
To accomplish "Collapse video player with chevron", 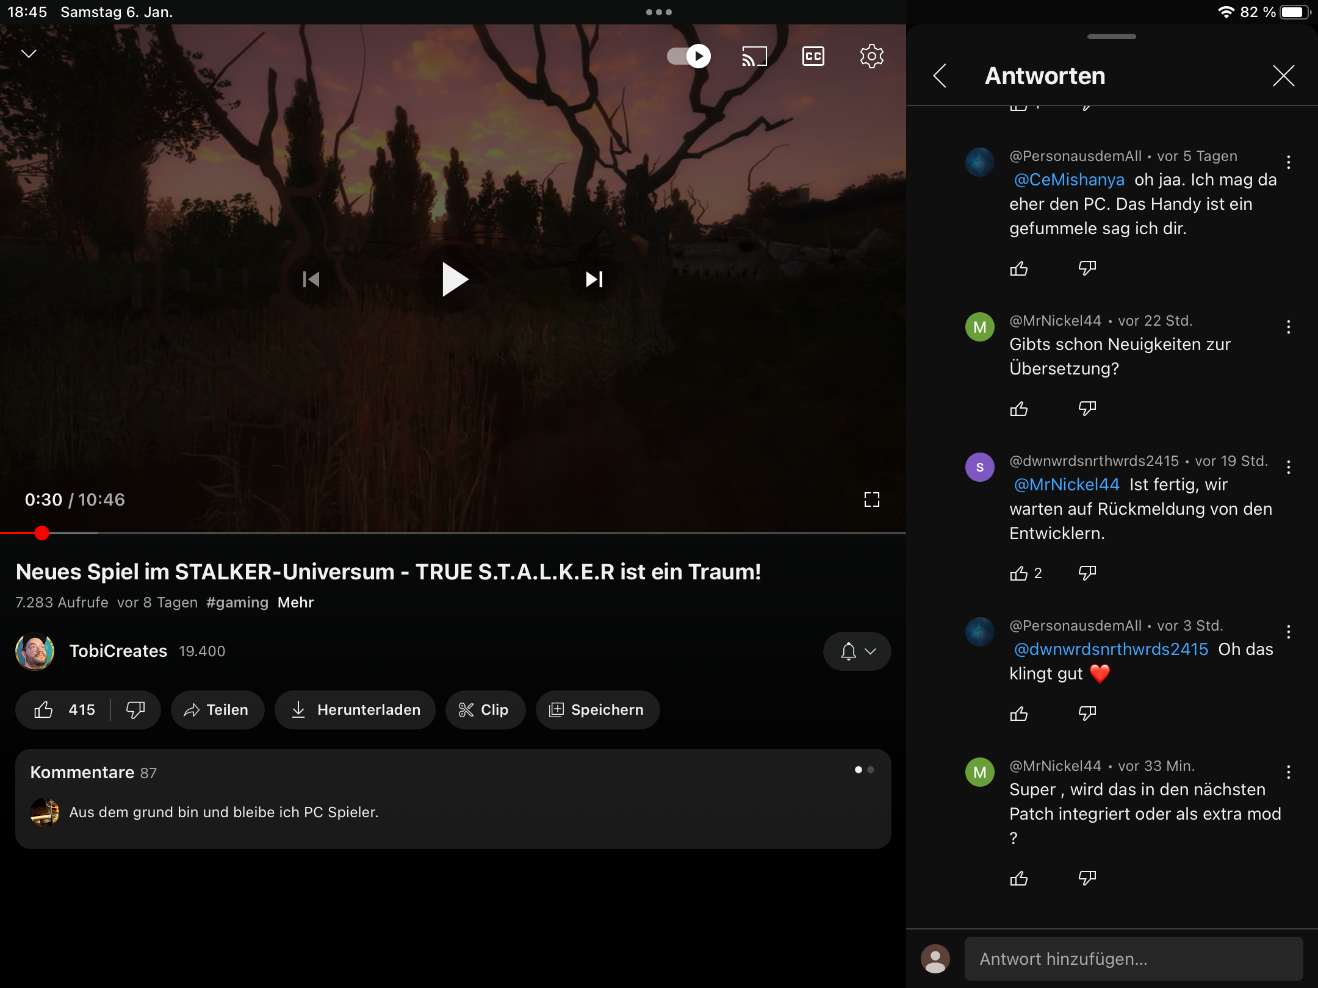I will point(29,54).
